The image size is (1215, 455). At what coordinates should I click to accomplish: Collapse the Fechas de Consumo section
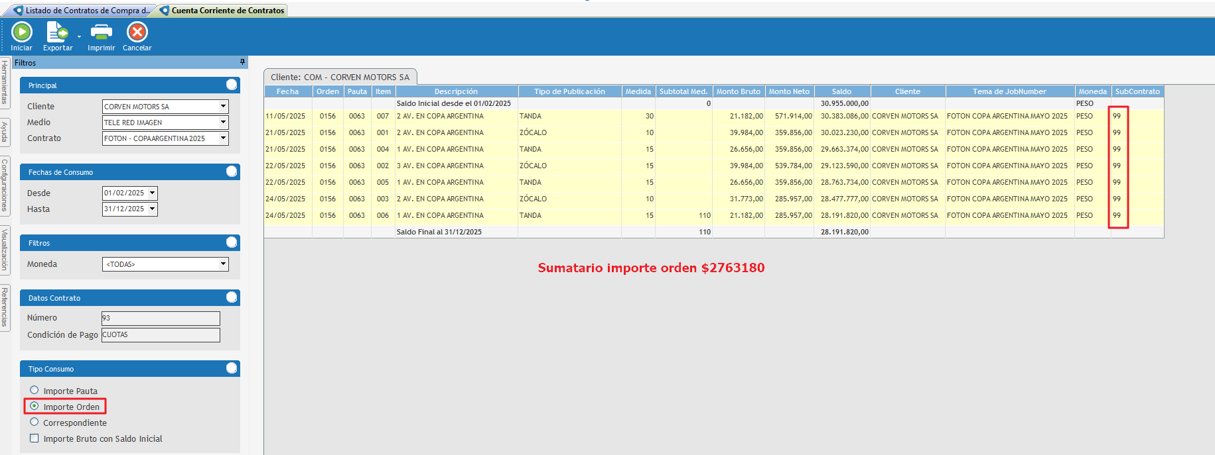232,172
